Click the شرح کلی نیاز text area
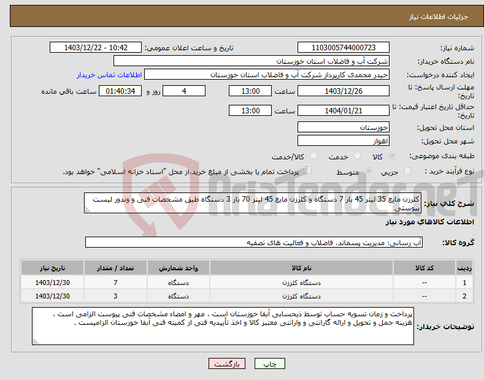 (253, 203)
